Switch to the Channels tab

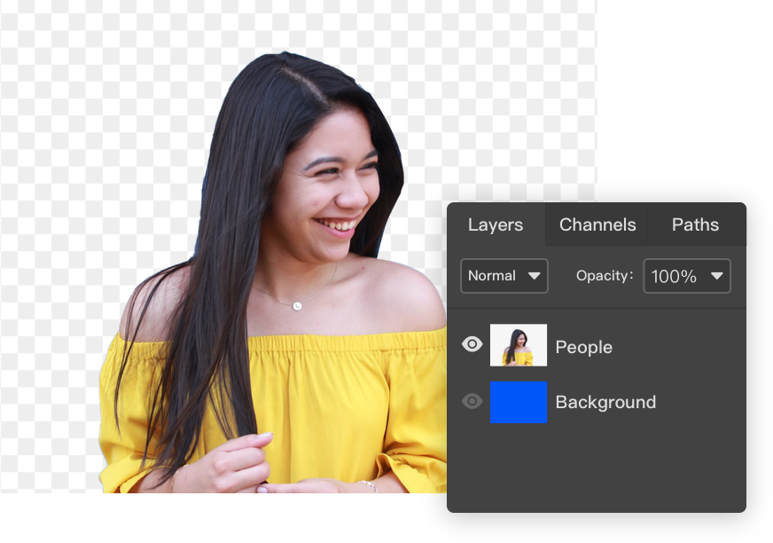597,224
